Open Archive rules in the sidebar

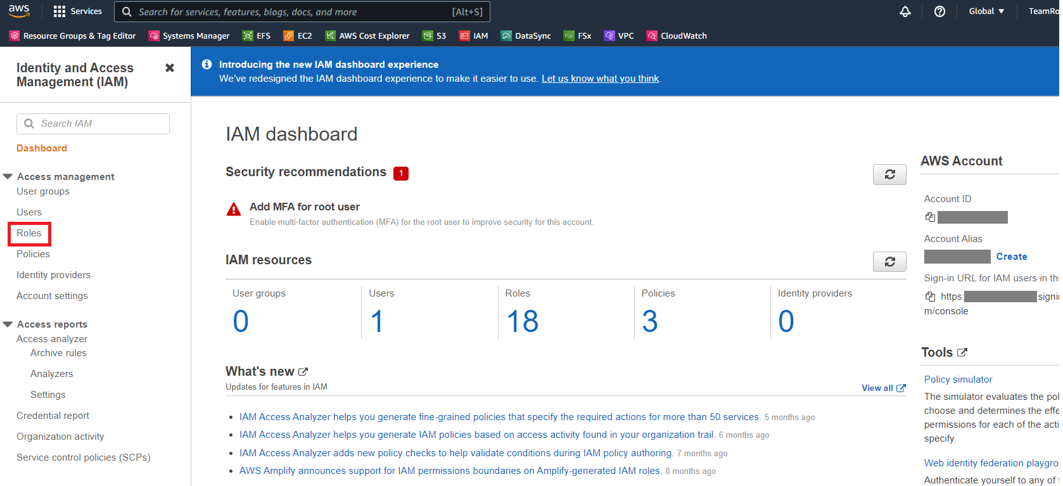tap(58, 353)
